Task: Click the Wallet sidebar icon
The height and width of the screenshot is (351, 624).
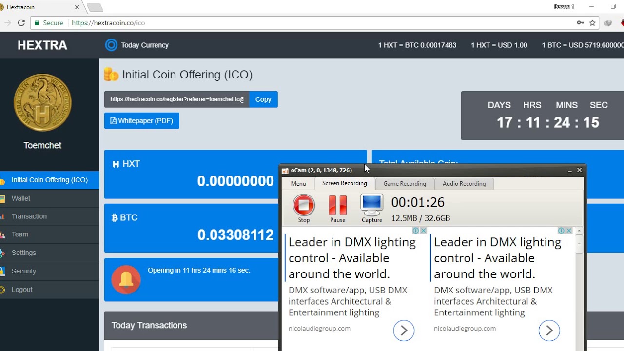Action: pos(2,198)
